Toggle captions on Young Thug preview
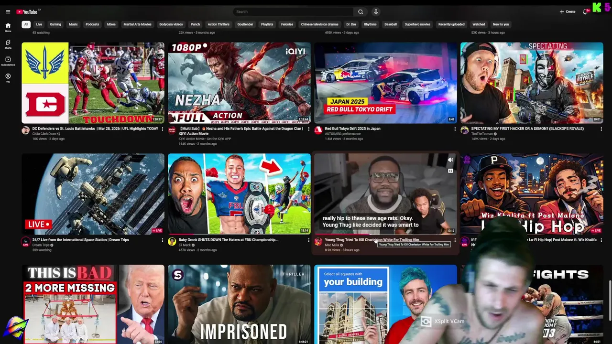 pyautogui.click(x=450, y=171)
